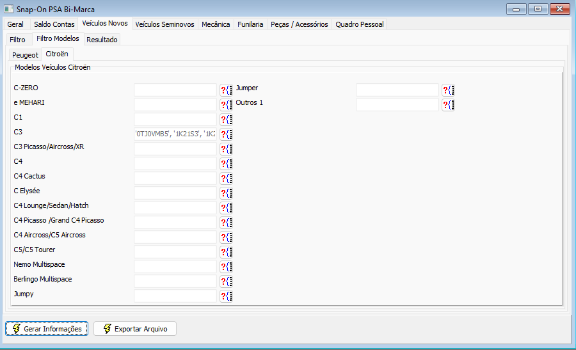Focus the Outros 1 input field
Viewport: 576px width, 350px height.
coord(397,105)
